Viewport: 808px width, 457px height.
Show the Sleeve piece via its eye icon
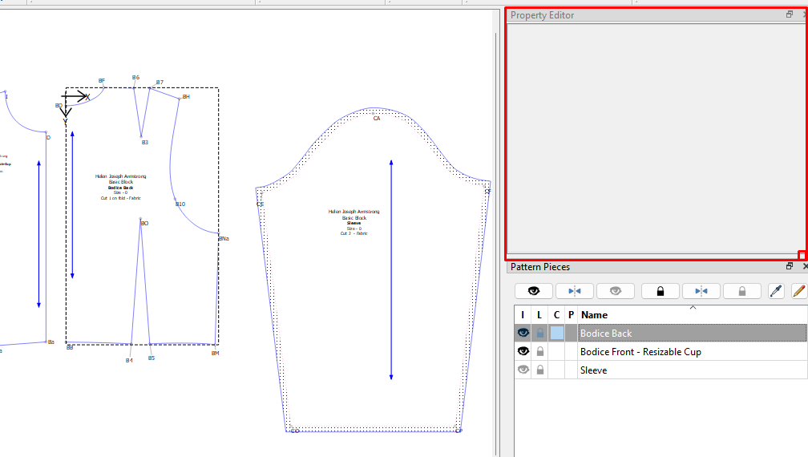tap(523, 370)
